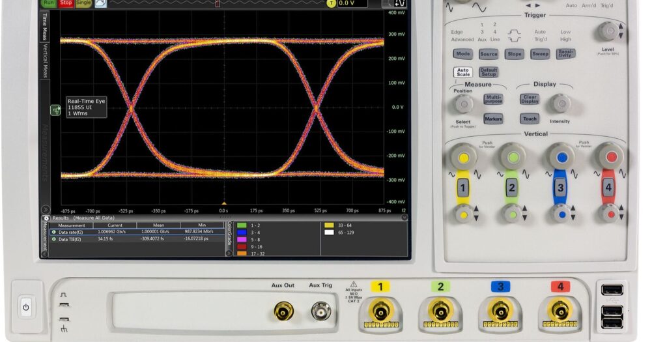Click the green 1 - 2 color swatch
Image resolution: width=667 pixels, height=342 pixels.
(242, 225)
